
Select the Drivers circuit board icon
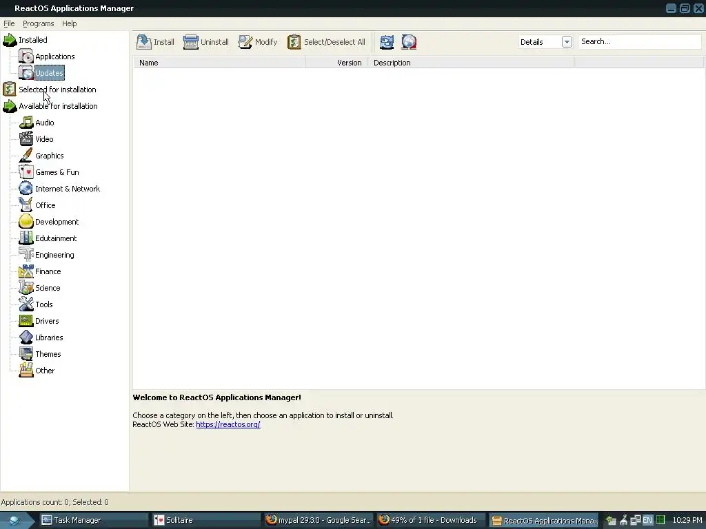pyautogui.click(x=26, y=321)
